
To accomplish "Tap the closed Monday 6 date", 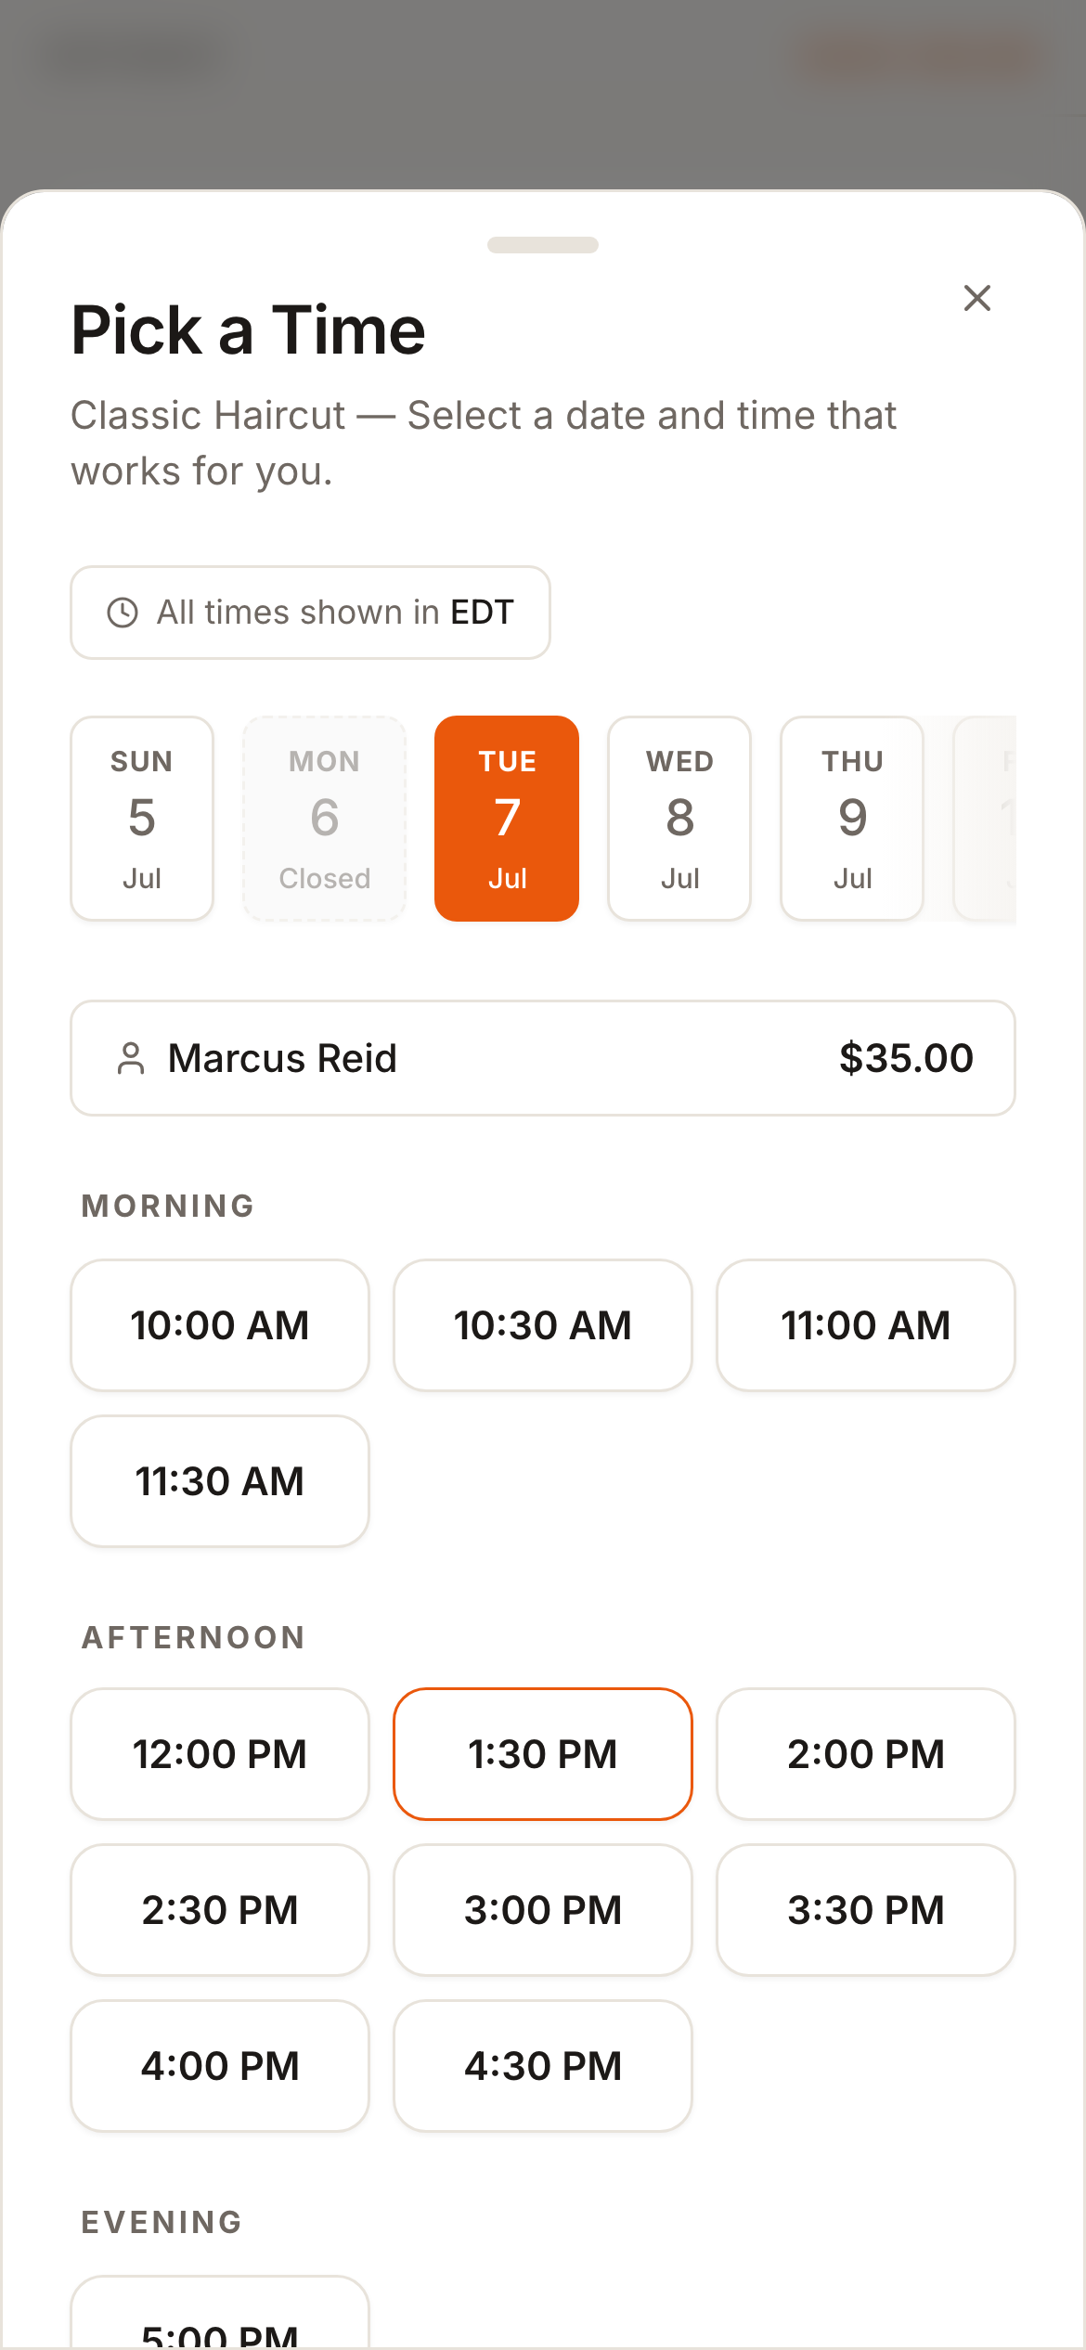I will tap(324, 819).
